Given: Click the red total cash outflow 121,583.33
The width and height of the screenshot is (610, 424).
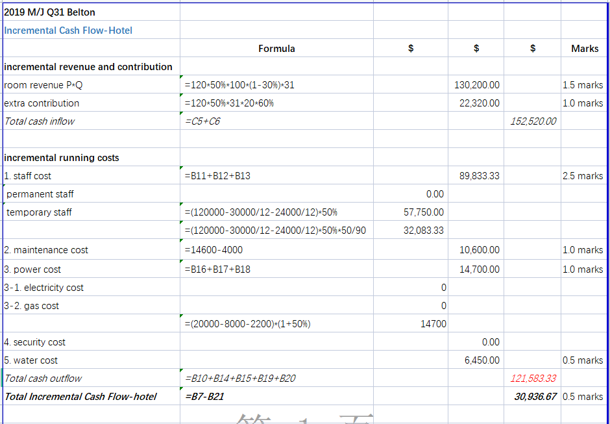Looking at the screenshot, I should 533,379.
